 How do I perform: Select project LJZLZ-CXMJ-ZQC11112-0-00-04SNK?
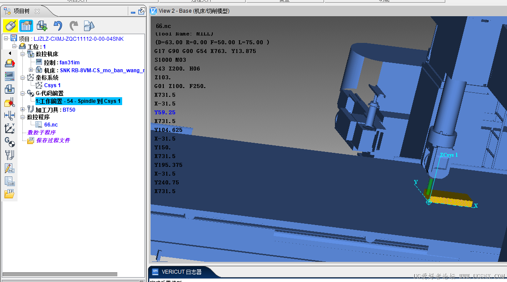coord(78,39)
